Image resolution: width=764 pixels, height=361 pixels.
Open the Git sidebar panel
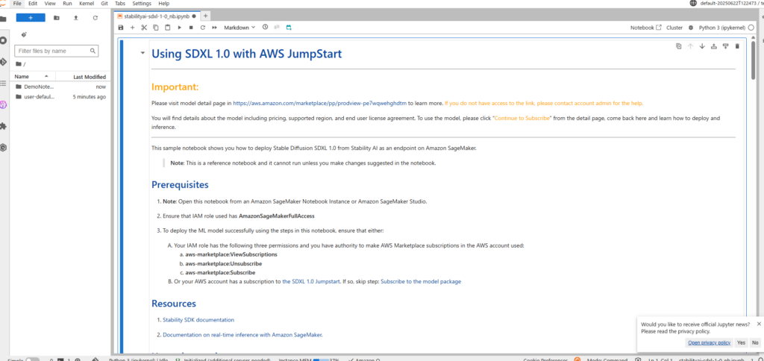pyautogui.click(x=3, y=62)
